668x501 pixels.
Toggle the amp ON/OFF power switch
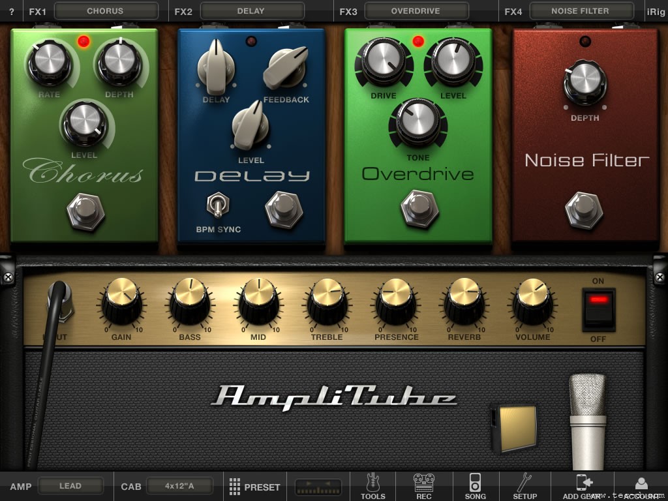[x=599, y=310]
